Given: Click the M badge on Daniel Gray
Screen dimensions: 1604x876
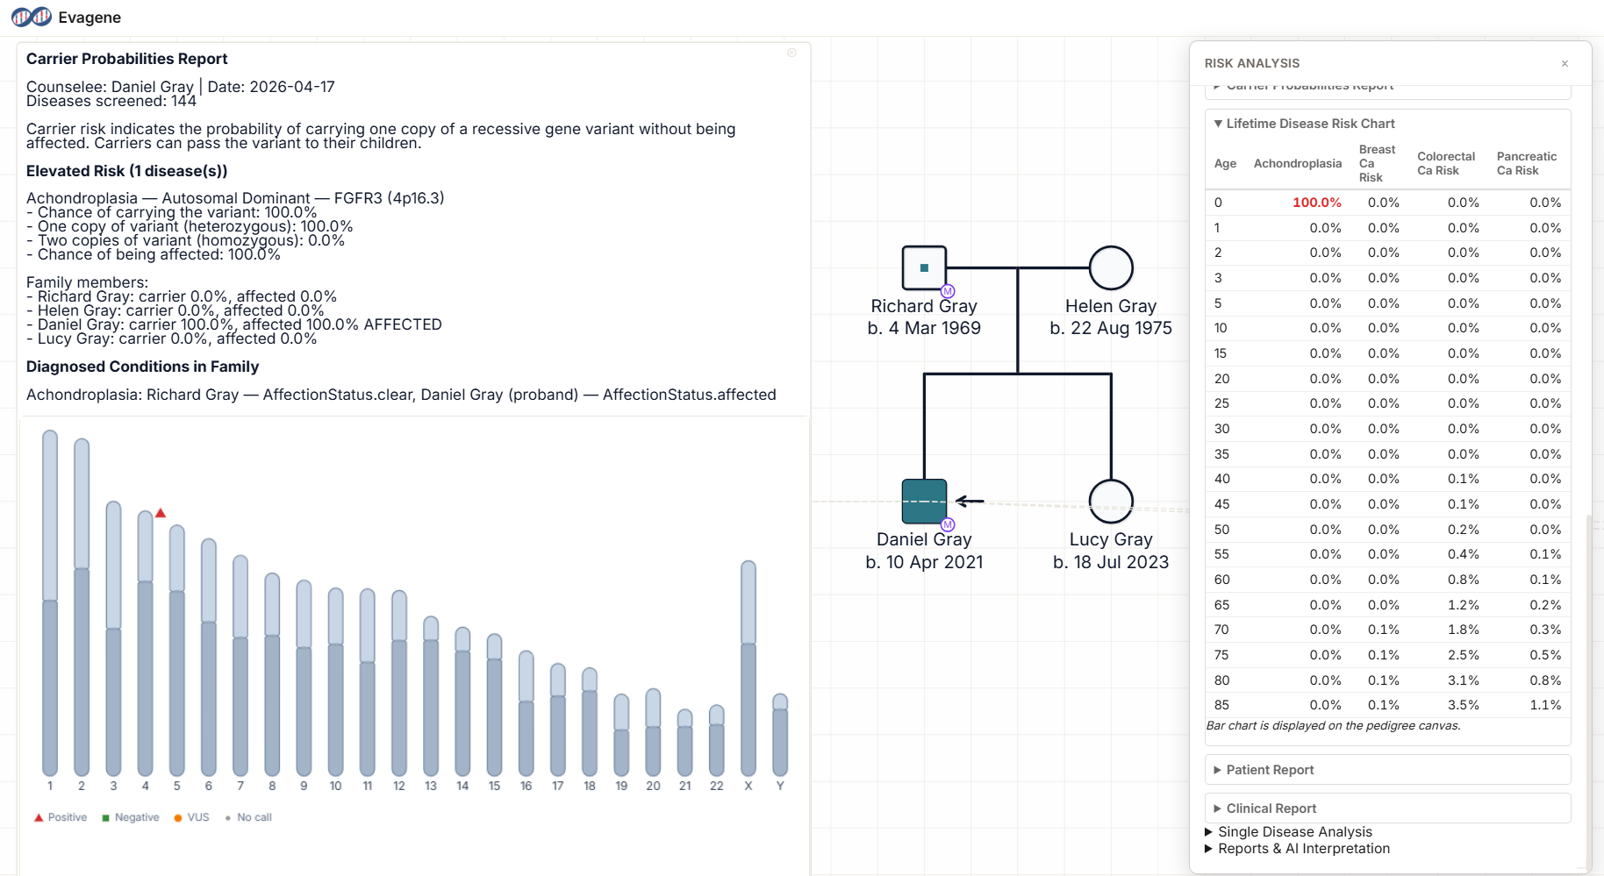Looking at the screenshot, I should click(948, 524).
